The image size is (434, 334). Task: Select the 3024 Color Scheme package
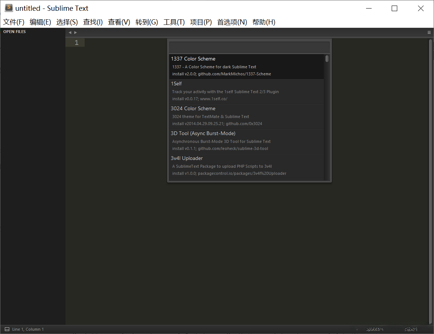(247, 116)
